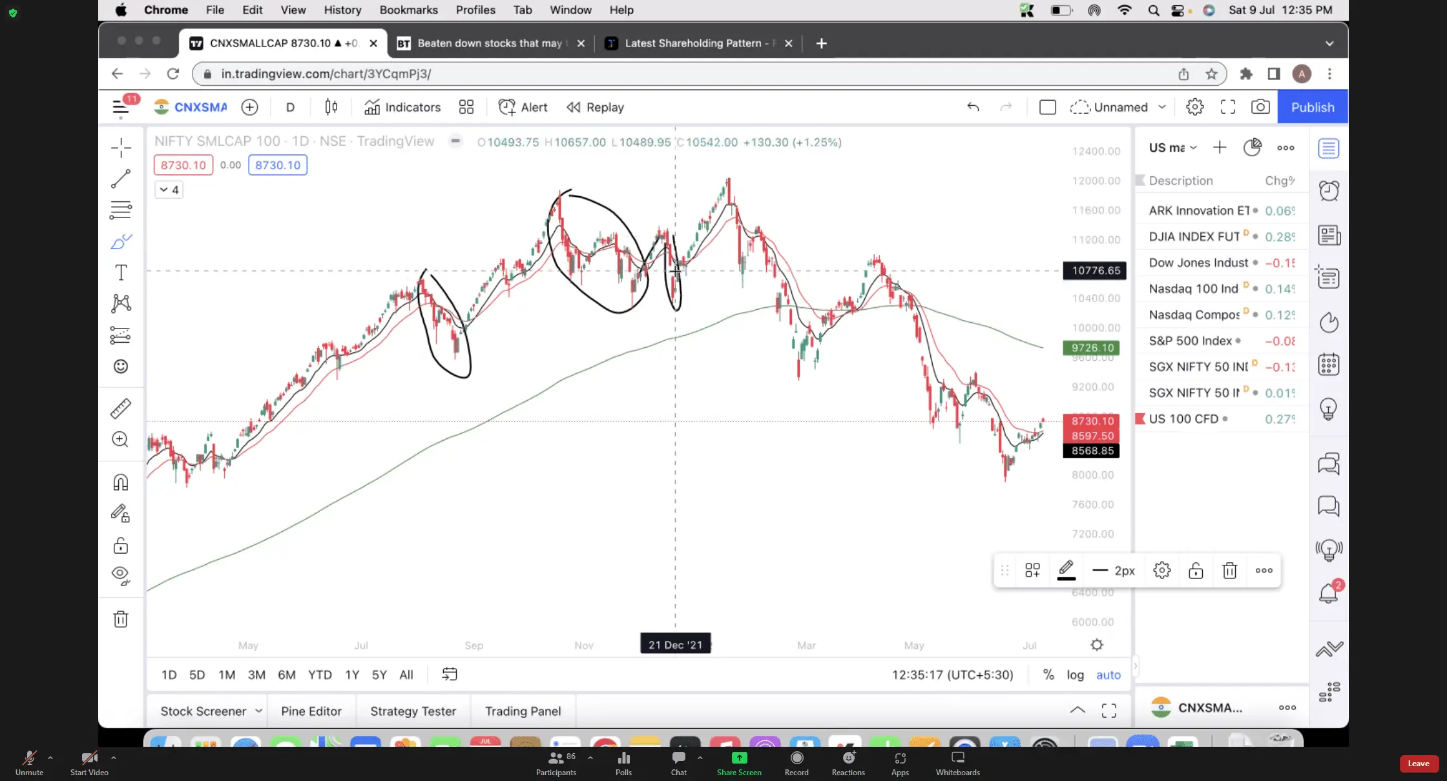The height and width of the screenshot is (781, 1447).
Task: Click the snapshot camera icon
Action: 1260,107
